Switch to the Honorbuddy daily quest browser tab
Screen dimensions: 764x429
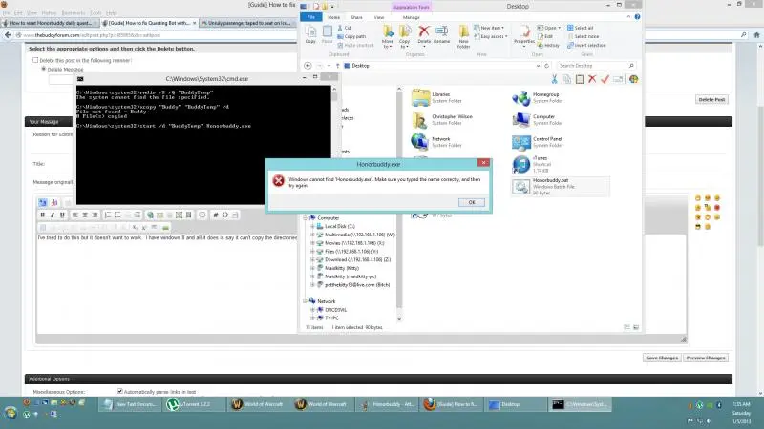coord(51,23)
